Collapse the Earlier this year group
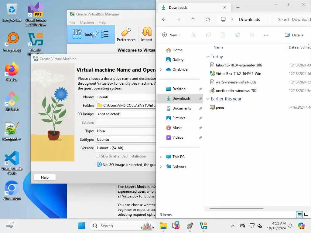Image resolution: width=311 pixels, height=233 pixels. click(208, 99)
